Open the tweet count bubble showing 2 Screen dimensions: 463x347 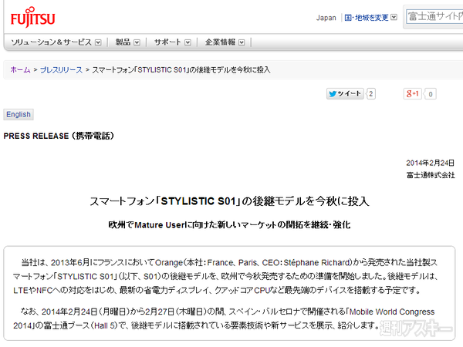[x=371, y=94]
